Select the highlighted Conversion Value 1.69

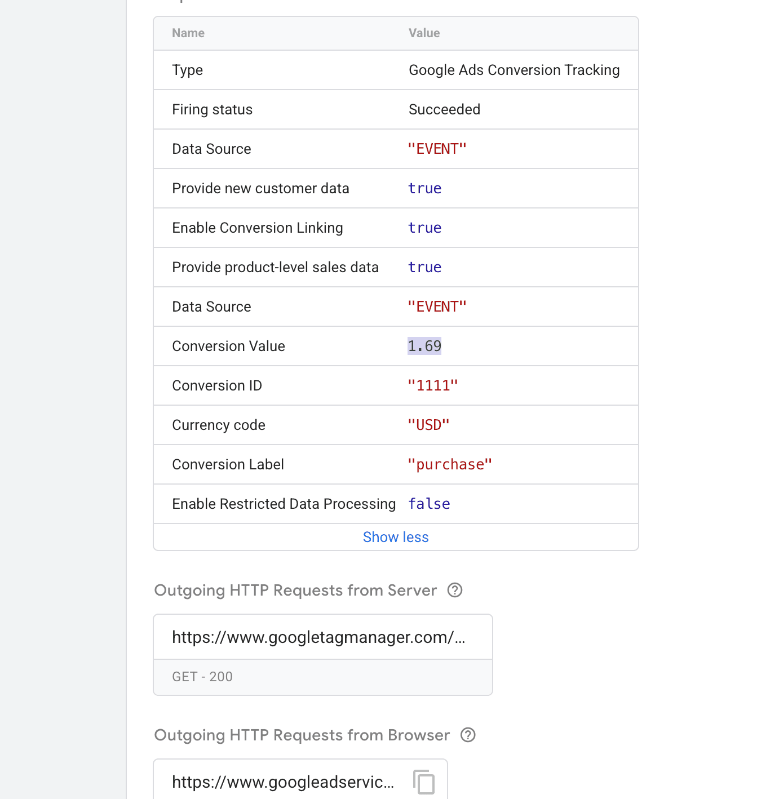point(424,346)
